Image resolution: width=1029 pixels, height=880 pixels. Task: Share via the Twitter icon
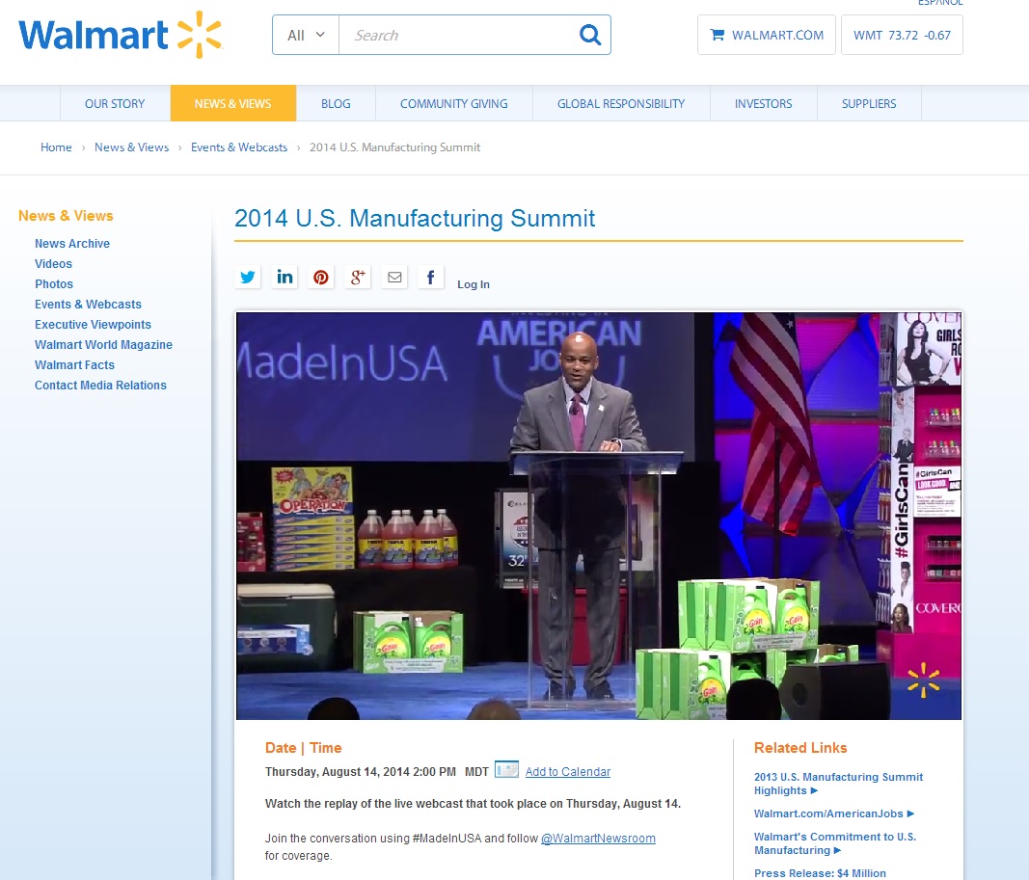pos(248,278)
